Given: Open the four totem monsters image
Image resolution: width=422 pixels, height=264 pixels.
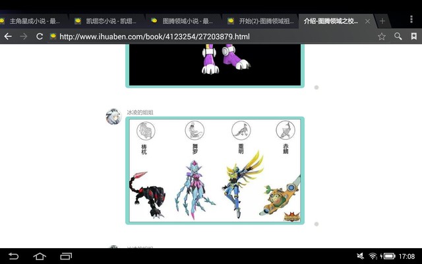Looking at the screenshot, I should [x=215, y=170].
